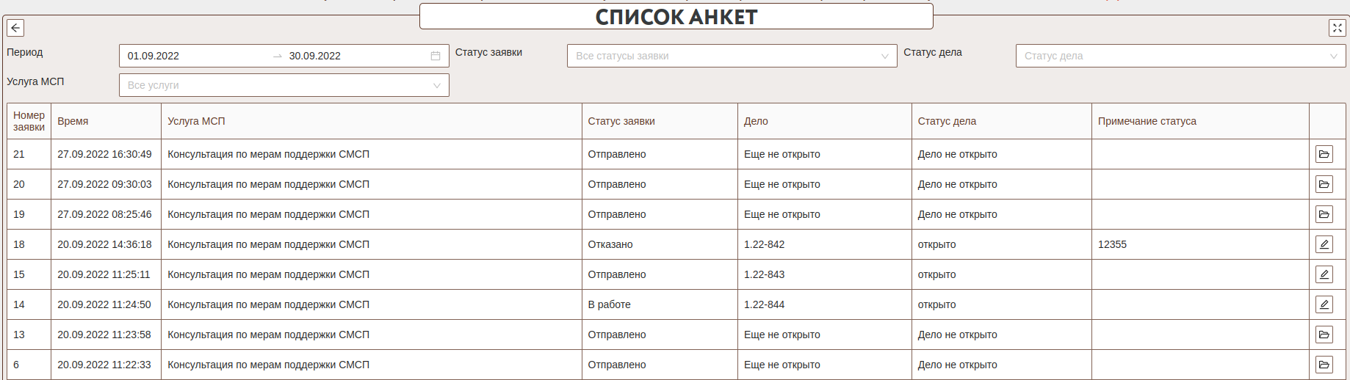Expand the 'Статус дела' dropdown
The height and width of the screenshot is (380, 1350).
1180,56
